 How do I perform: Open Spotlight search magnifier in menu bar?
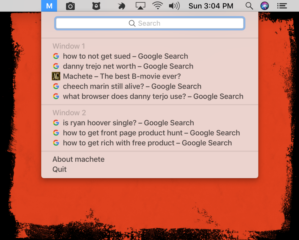pos(249,6)
